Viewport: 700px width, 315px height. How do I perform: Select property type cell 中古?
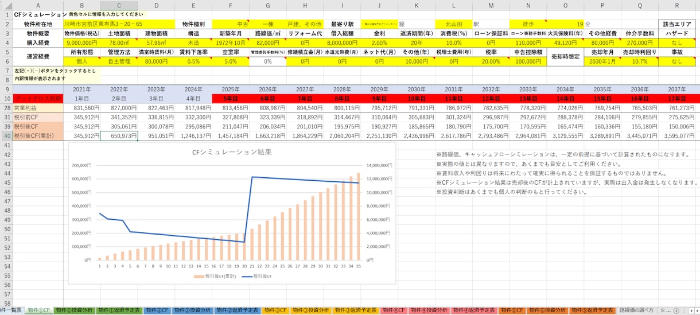231,24
